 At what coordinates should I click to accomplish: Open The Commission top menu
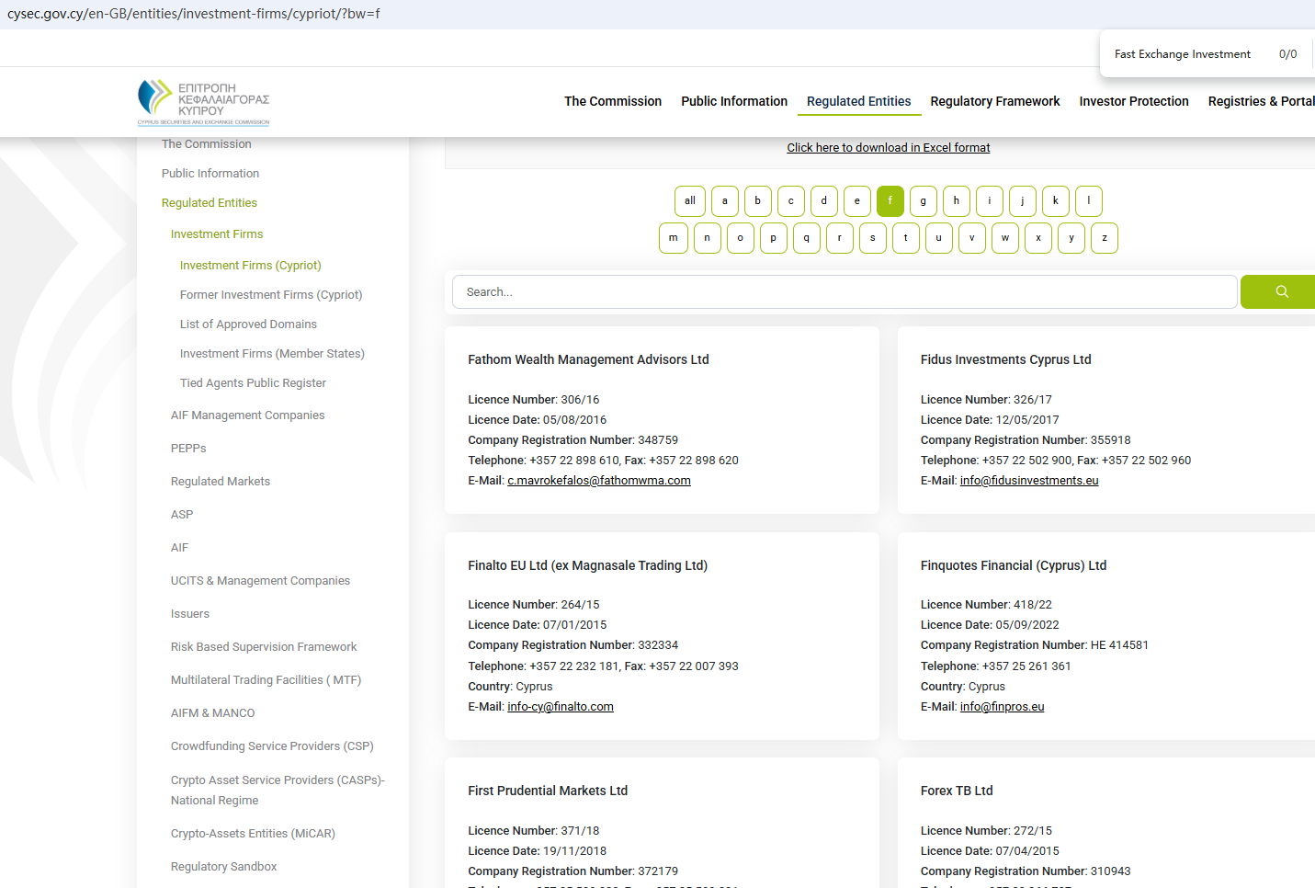(x=612, y=101)
